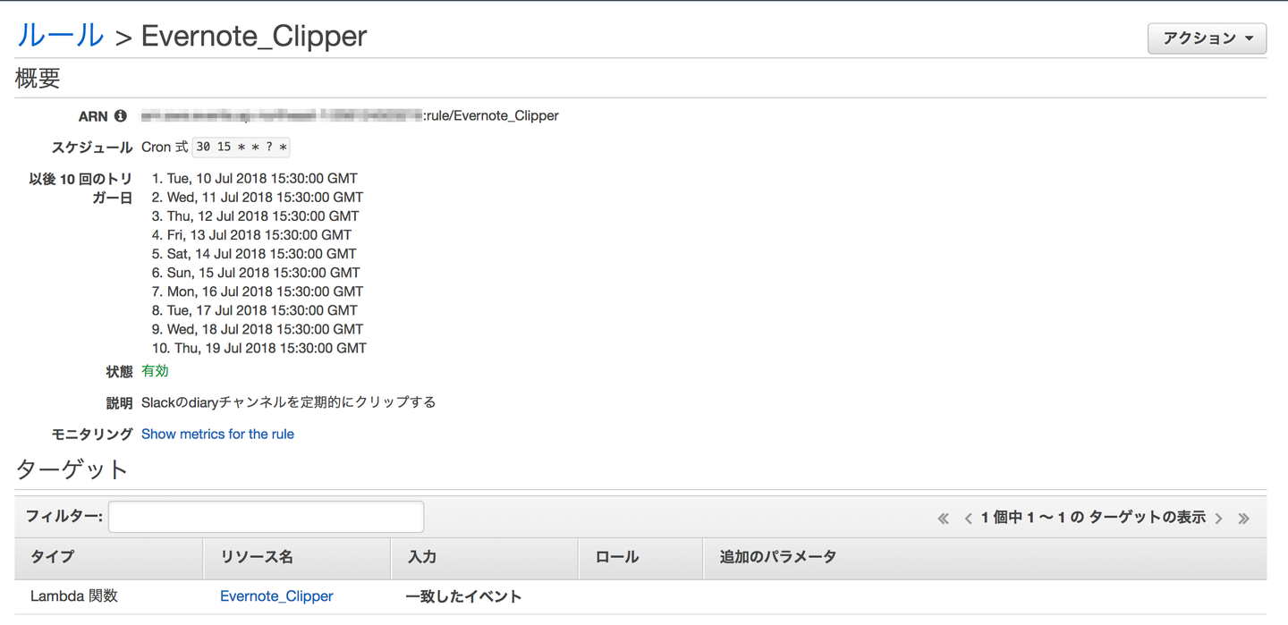Open the Evernote_Clipper resource link
The height and width of the screenshot is (625, 1288).
(276, 595)
